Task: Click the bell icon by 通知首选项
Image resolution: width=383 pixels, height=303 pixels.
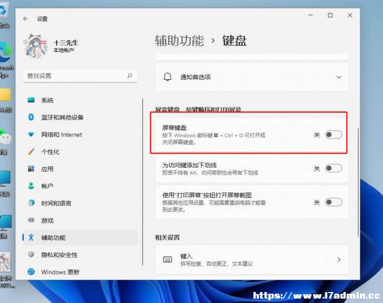Action: coord(168,77)
